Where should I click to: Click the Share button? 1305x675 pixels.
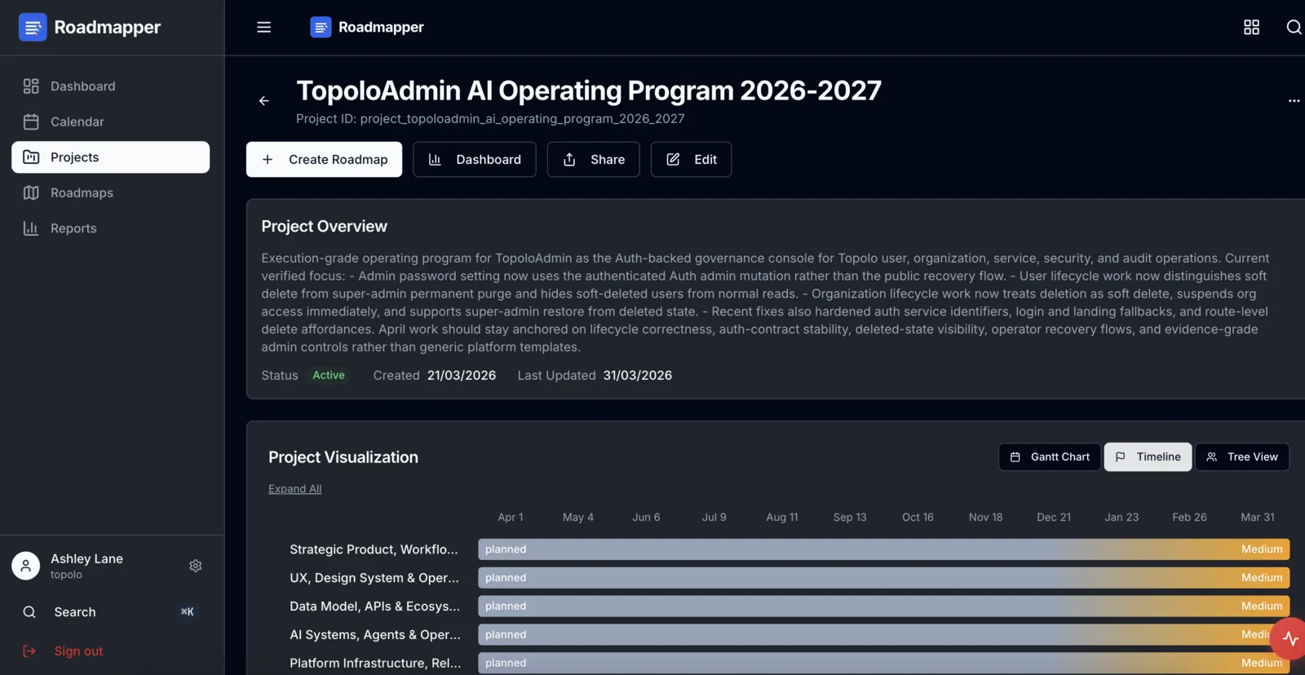tap(593, 160)
